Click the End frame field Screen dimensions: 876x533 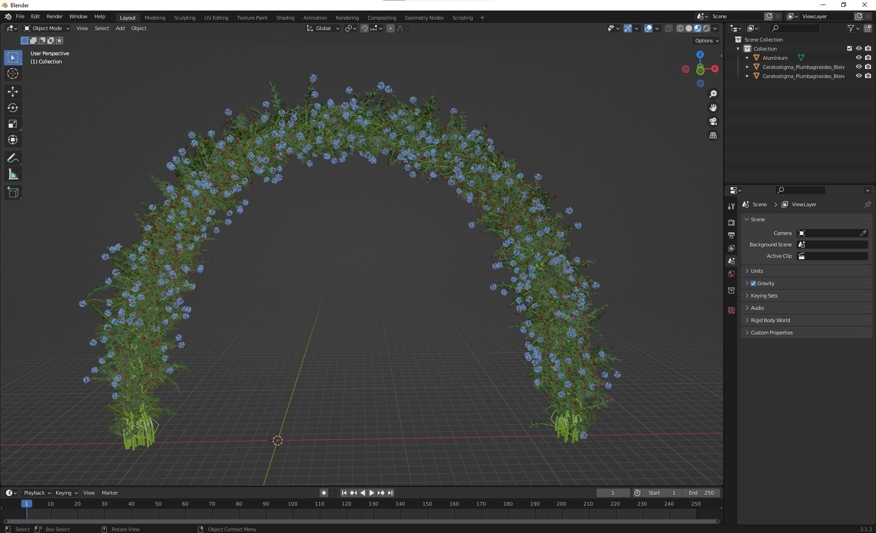click(x=701, y=493)
